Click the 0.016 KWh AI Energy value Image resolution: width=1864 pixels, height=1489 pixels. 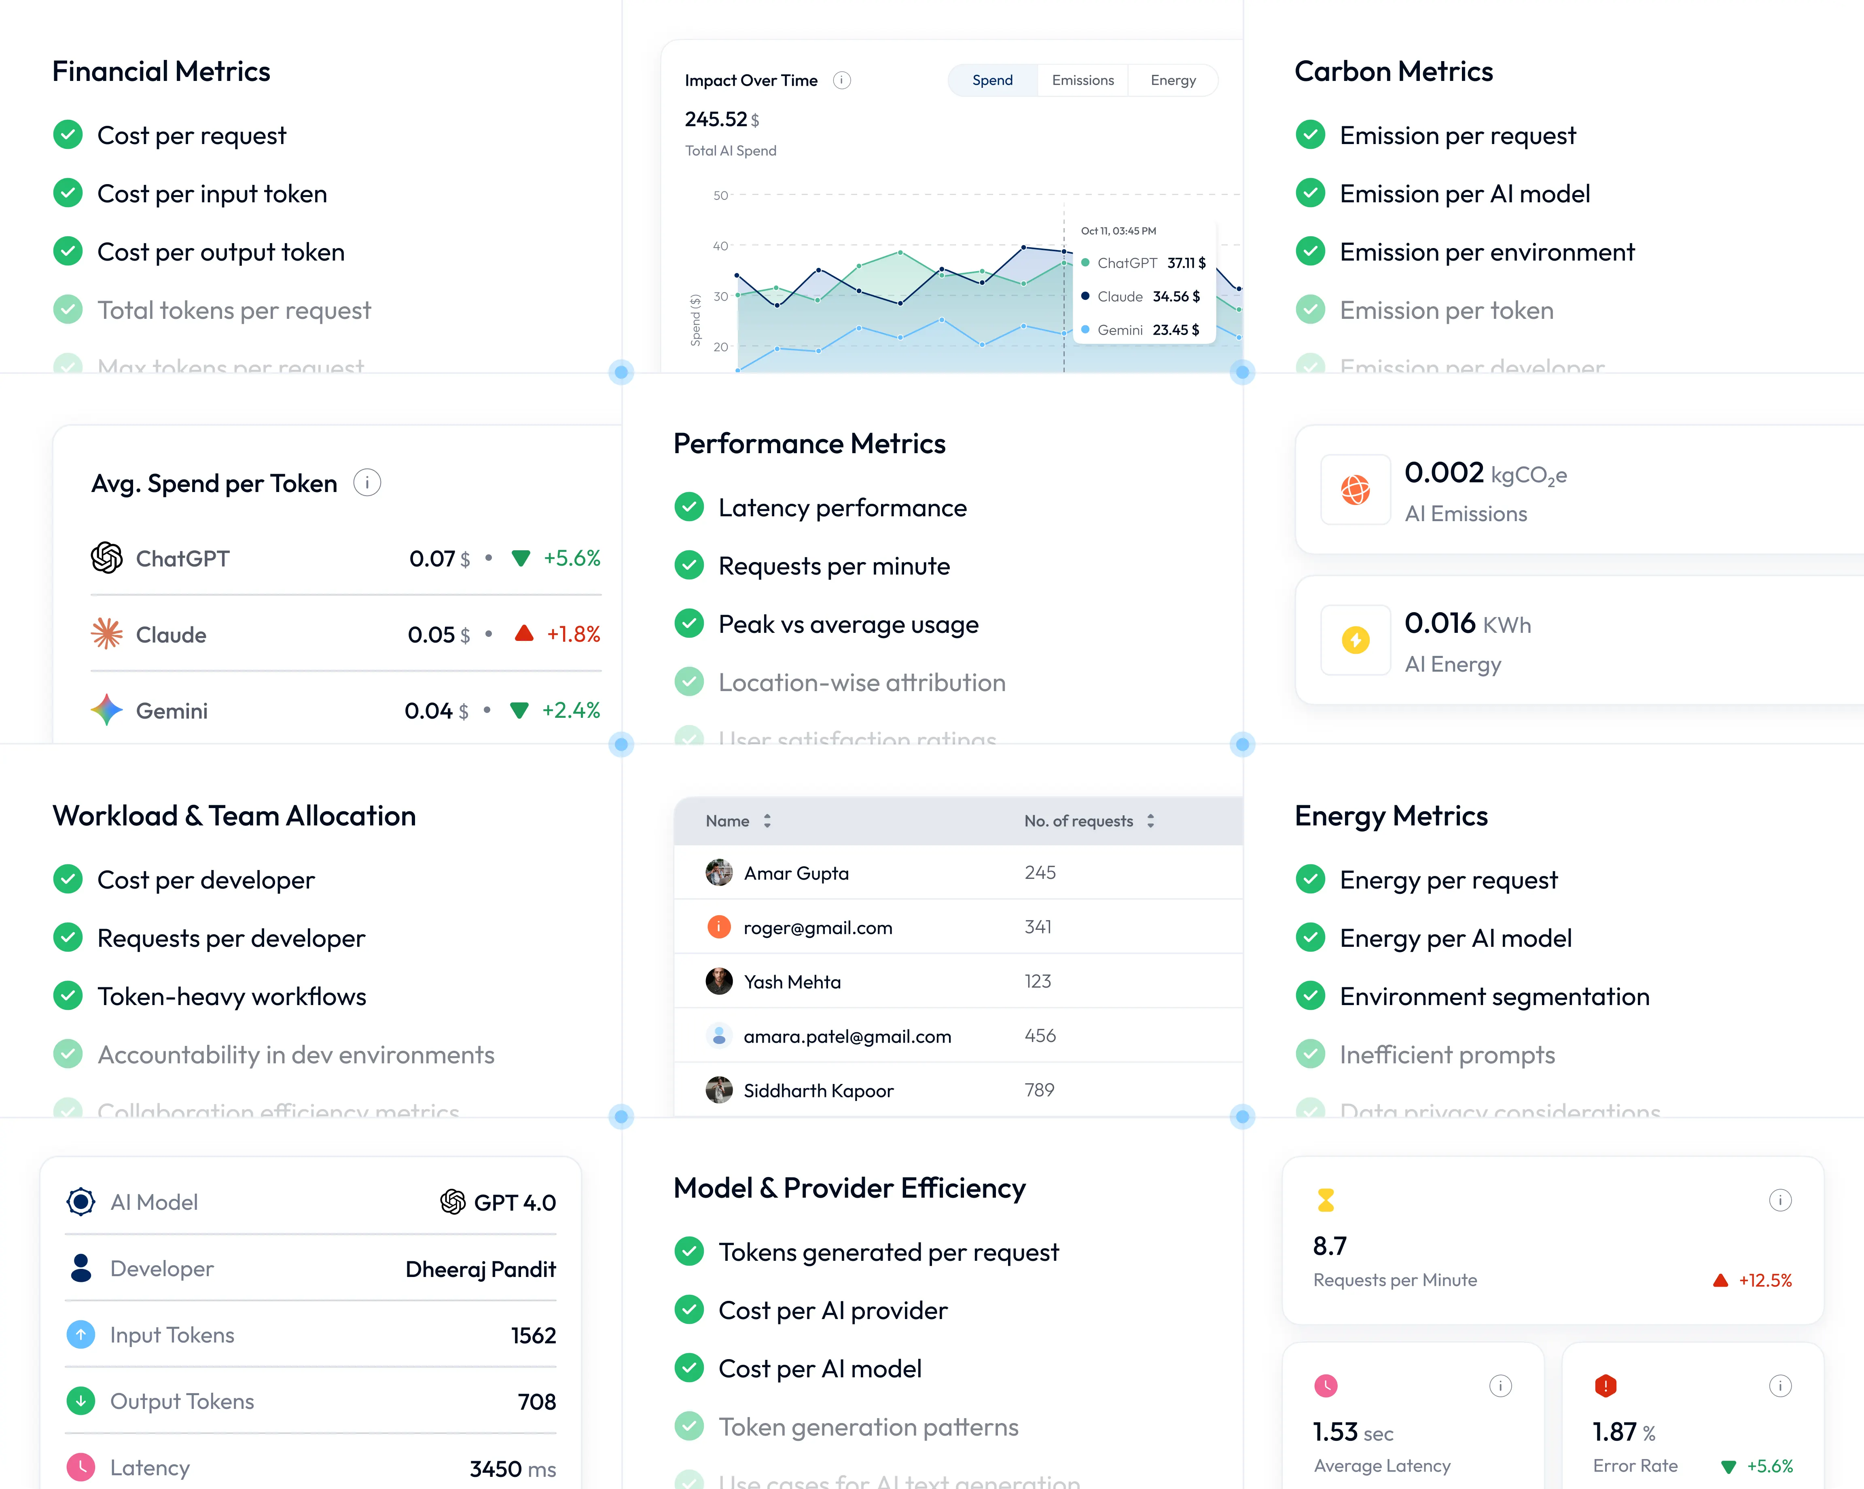tap(1467, 624)
